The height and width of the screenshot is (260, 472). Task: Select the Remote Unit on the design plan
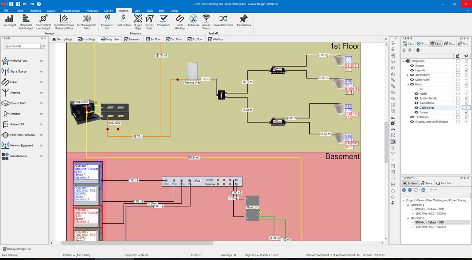coord(192,71)
